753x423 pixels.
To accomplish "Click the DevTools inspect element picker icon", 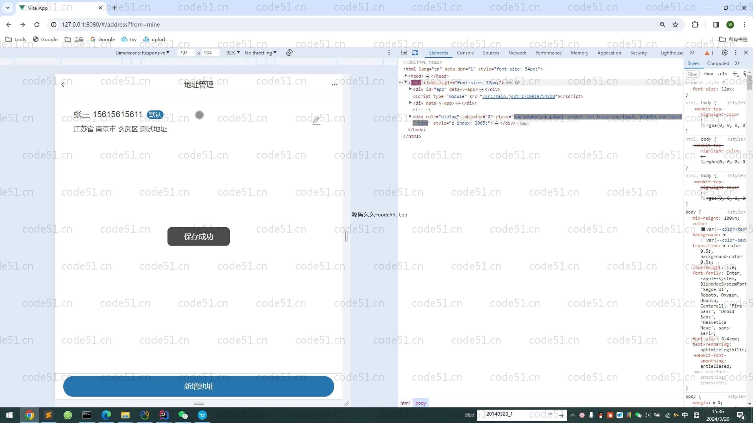I will (404, 53).
